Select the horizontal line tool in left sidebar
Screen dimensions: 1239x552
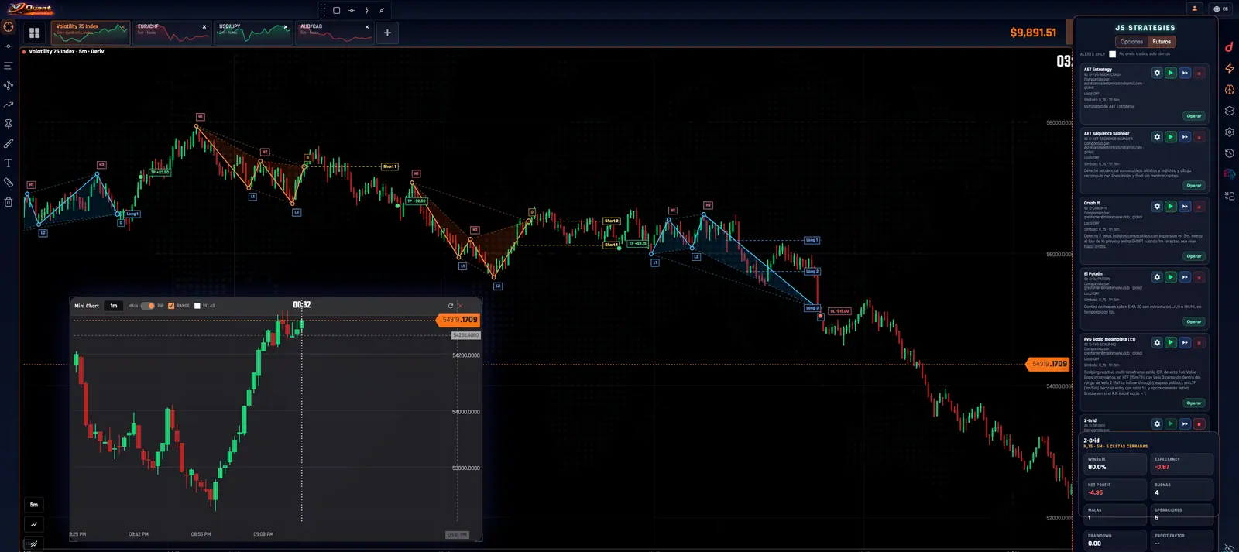[x=9, y=46]
